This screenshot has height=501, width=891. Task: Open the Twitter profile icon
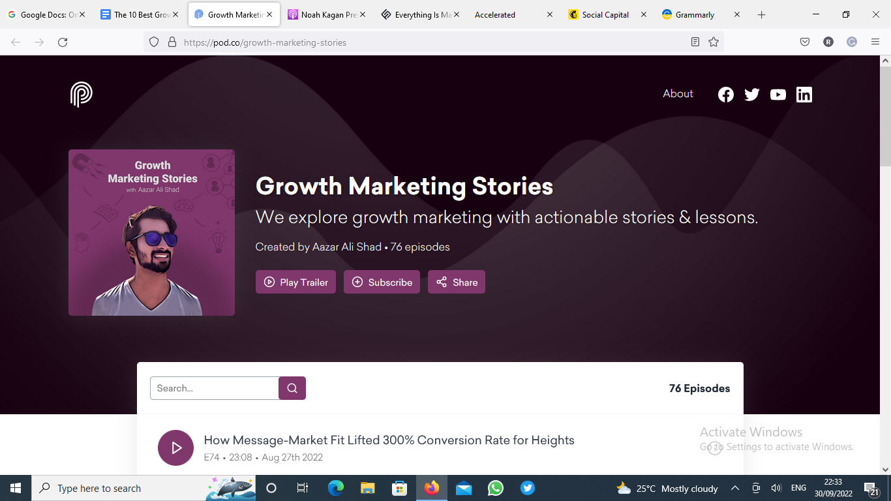(x=752, y=95)
